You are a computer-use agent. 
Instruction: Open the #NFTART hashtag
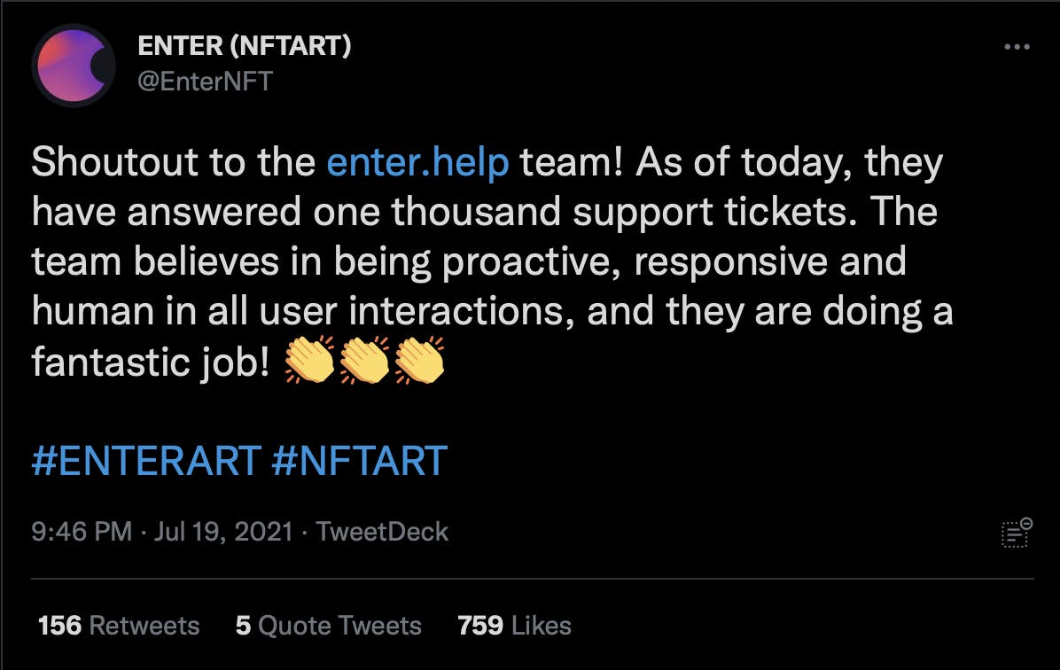(359, 461)
